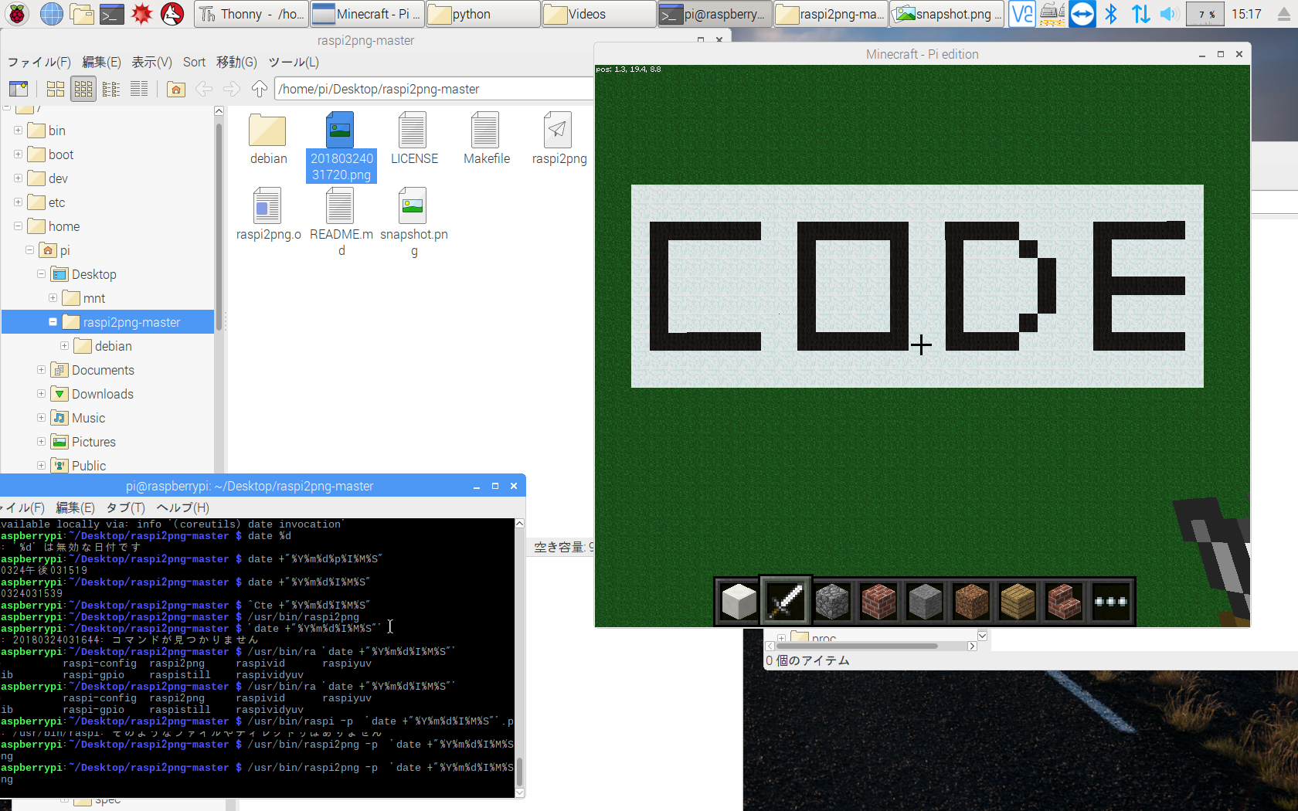
Task: Select the brick block in Minecraft hotbar
Action: [x=878, y=601]
